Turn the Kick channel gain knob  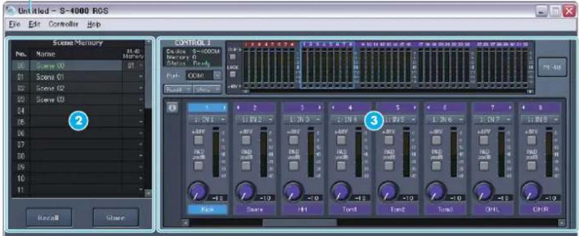(x=197, y=191)
